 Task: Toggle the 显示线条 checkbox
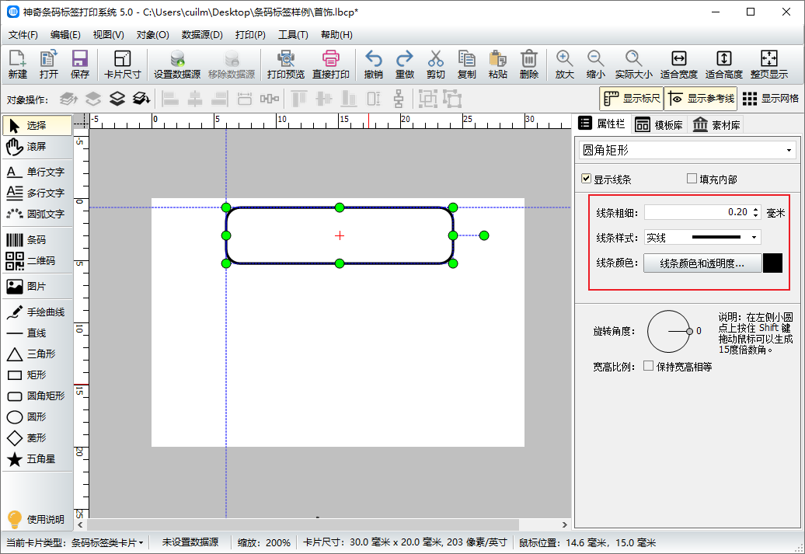click(x=587, y=179)
